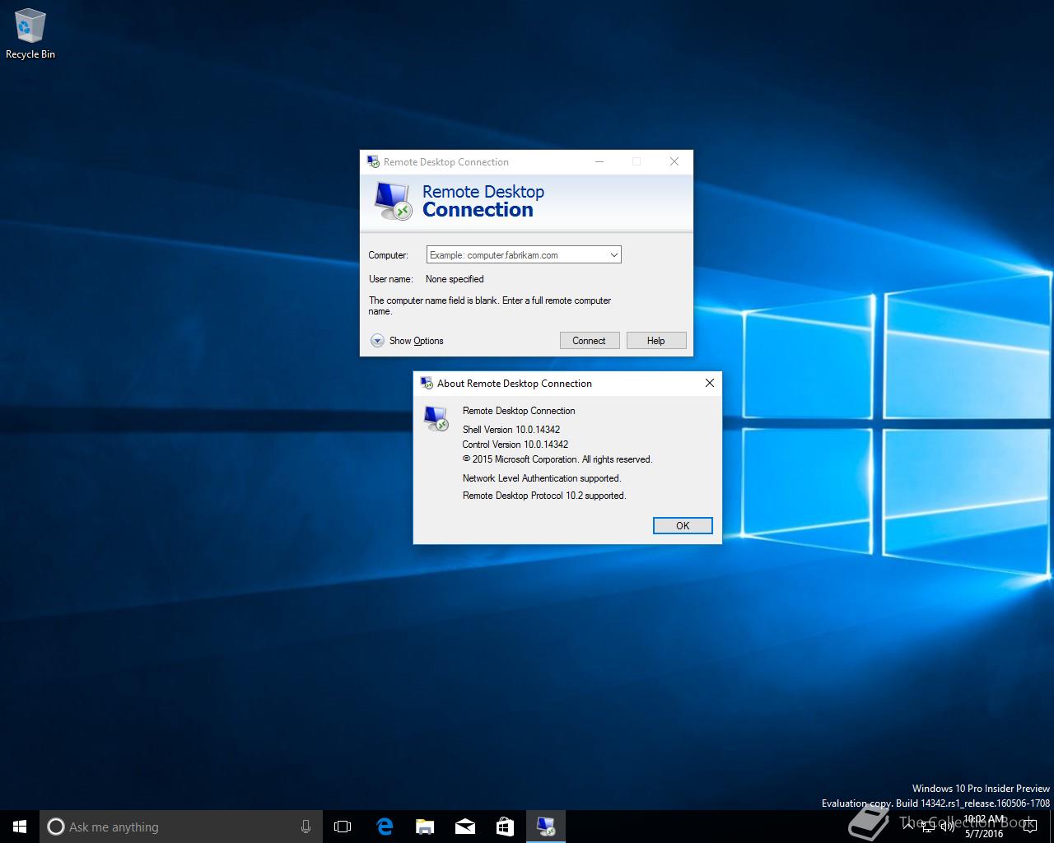Click the large Remote Desktop banner logo
Viewport: 1054px width, 843px height.
(393, 201)
